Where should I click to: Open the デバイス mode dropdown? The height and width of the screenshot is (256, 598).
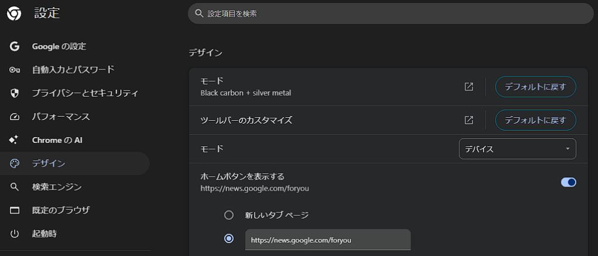(517, 149)
